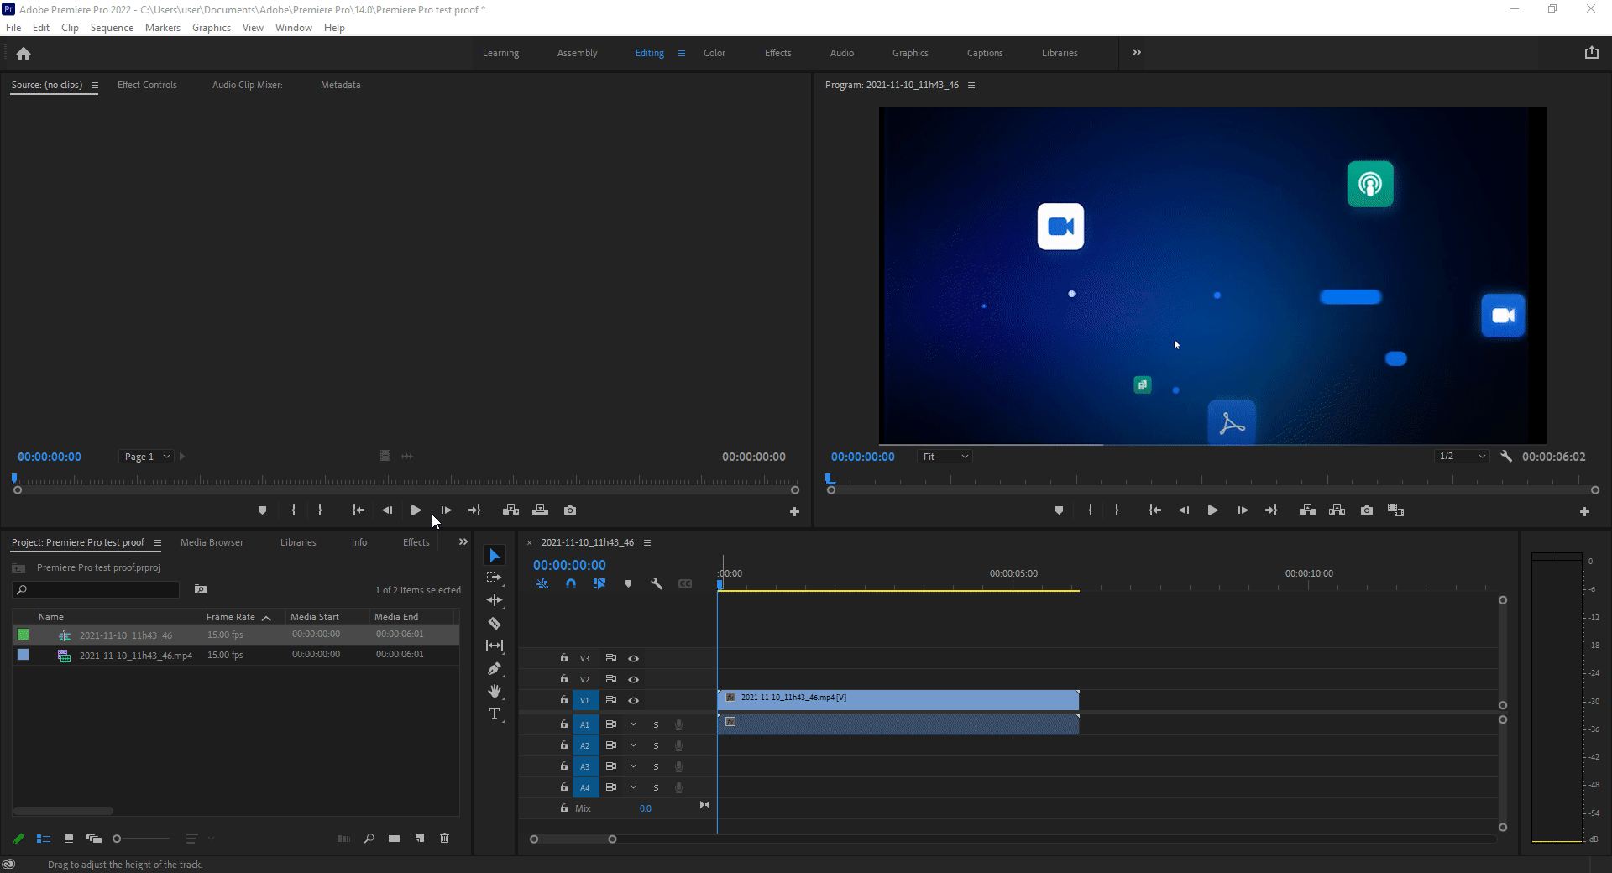Expand Project panel group overflow chevrons
This screenshot has width=1612, height=873.
coord(463,542)
